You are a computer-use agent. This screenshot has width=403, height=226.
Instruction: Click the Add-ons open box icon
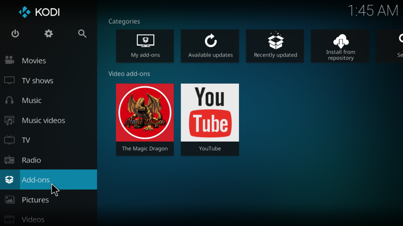coord(9,180)
